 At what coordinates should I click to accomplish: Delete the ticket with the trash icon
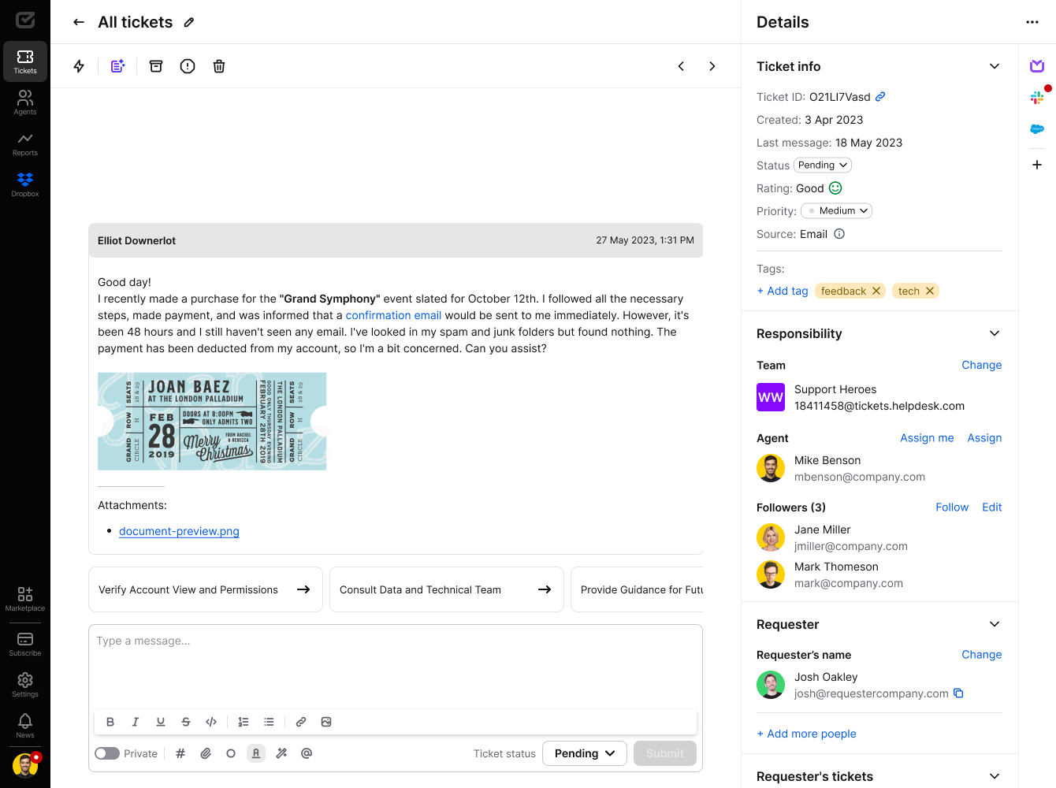point(219,66)
